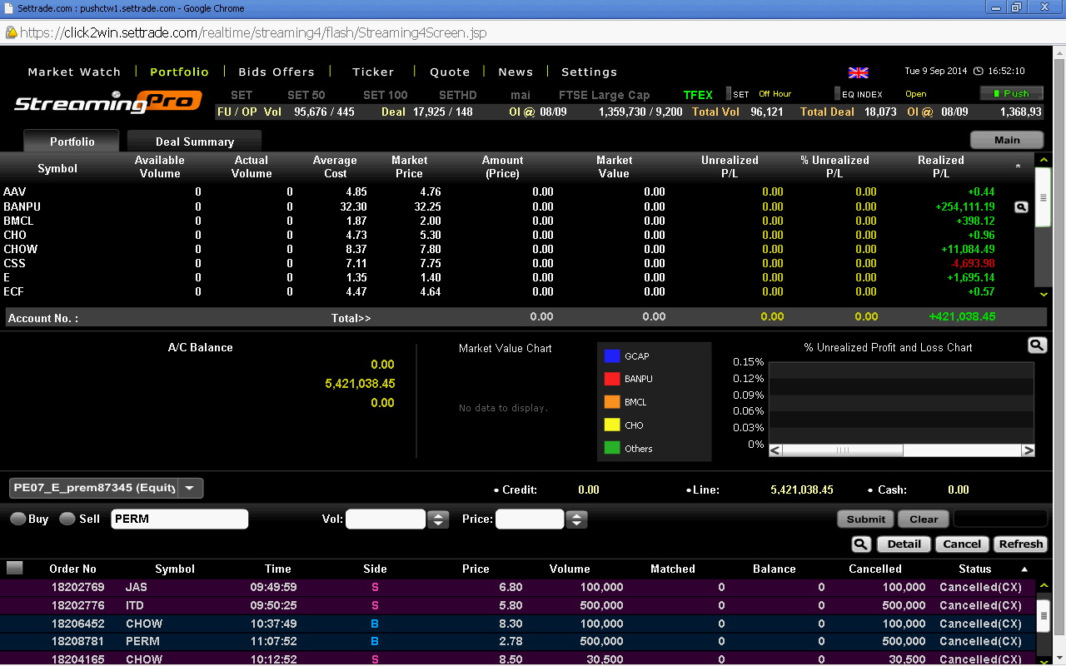Click the chart scrollbar right arrow
This screenshot has height=666, width=1066.
pyautogui.click(x=1029, y=450)
